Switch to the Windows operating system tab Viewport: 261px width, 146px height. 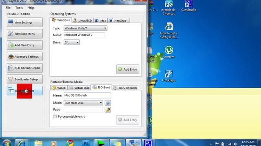point(61,20)
